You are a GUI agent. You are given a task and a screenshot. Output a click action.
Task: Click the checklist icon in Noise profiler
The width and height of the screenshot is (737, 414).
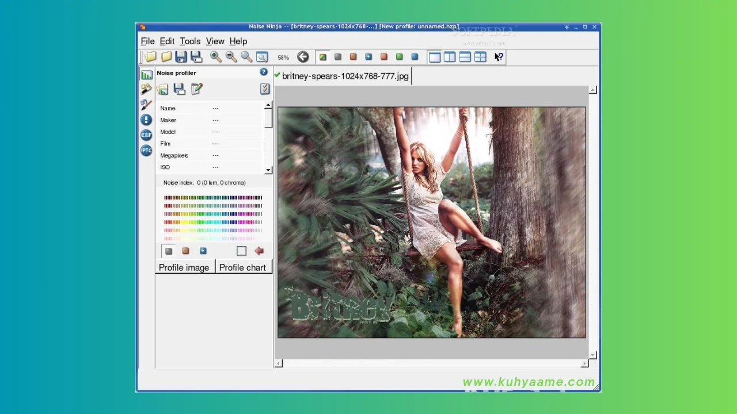point(265,89)
